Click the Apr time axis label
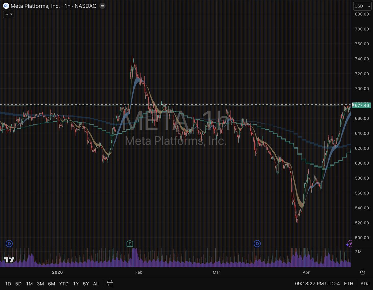Image resolution: width=373 pixels, height=290 pixels. coord(306,272)
